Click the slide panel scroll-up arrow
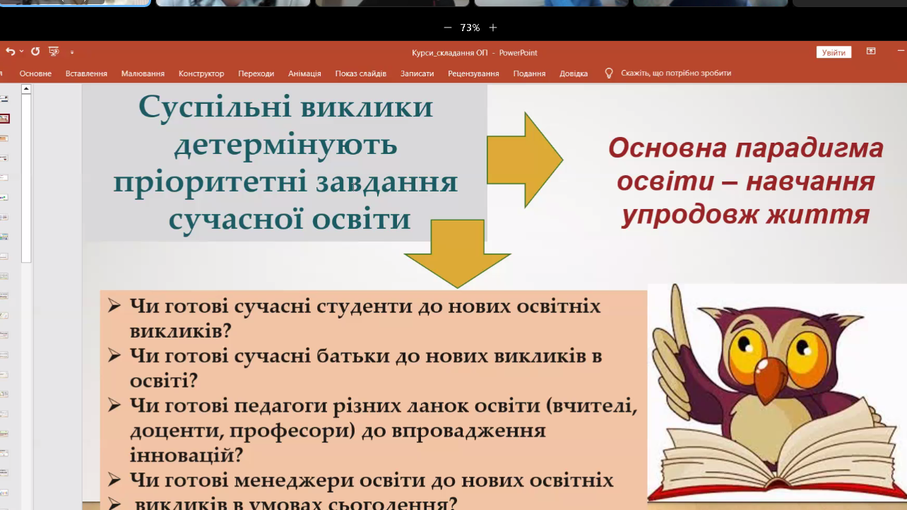The image size is (907, 510). click(x=26, y=89)
